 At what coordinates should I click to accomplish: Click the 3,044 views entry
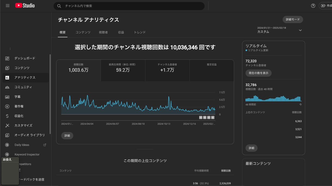point(298,137)
